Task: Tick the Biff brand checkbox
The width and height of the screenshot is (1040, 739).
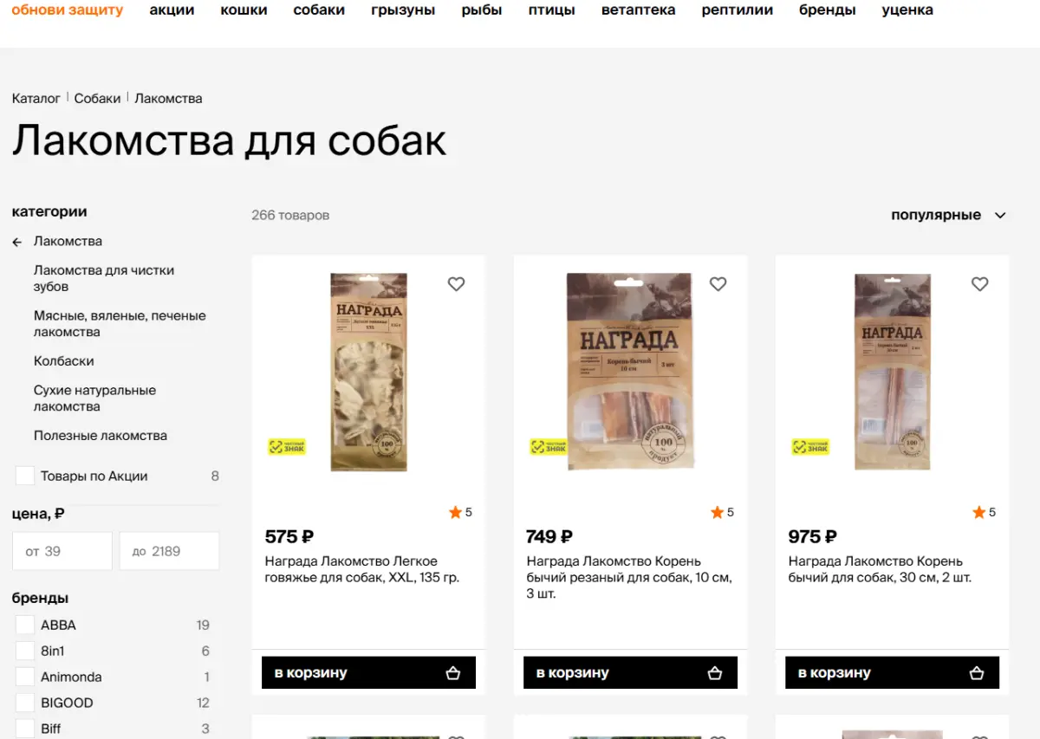Action: pos(25,729)
